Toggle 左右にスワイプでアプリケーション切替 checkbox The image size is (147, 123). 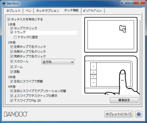pos(12,91)
